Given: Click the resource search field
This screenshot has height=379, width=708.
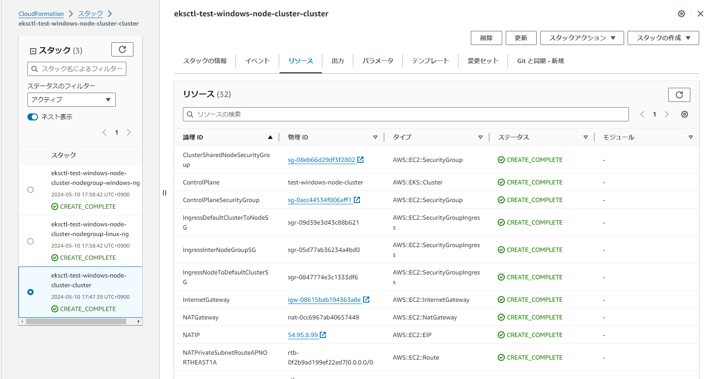Looking at the screenshot, I should (x=405, y=114).
